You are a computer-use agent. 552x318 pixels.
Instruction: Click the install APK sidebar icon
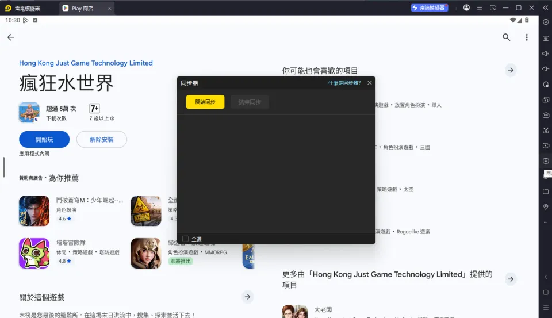pos(546,115)
